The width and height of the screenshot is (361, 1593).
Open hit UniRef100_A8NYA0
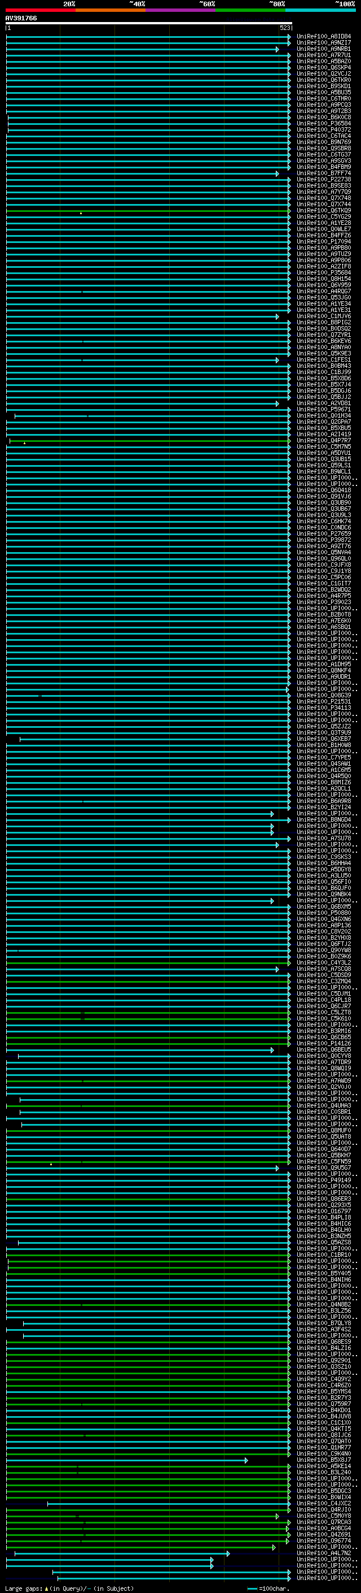pyautogui.click(x=323, y=348)
